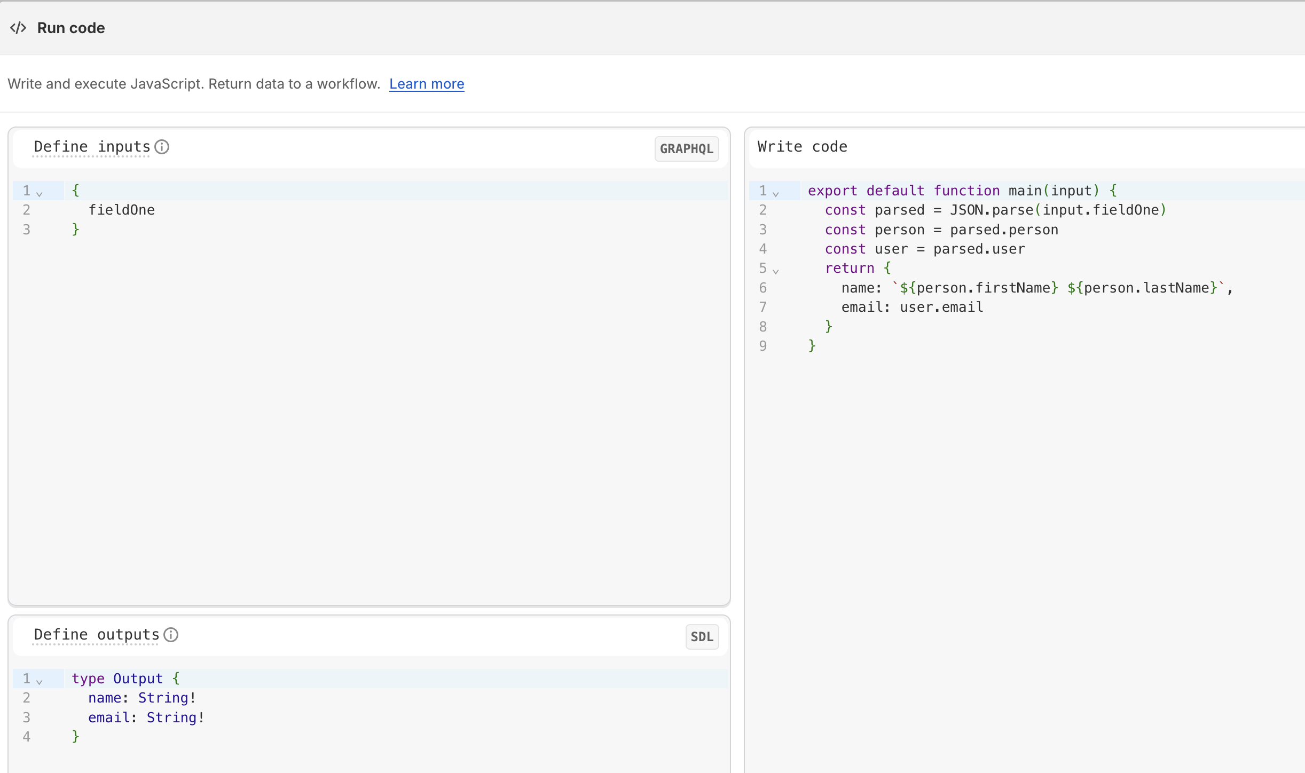Place cursor on fieldOne in inputs editor
The width and height of the screenshot is (1305, 773).
(x=122, y=210)
